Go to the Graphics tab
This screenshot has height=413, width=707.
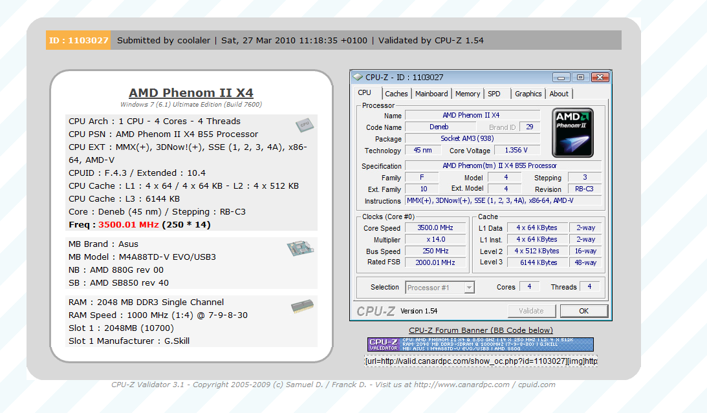point(528,94)
